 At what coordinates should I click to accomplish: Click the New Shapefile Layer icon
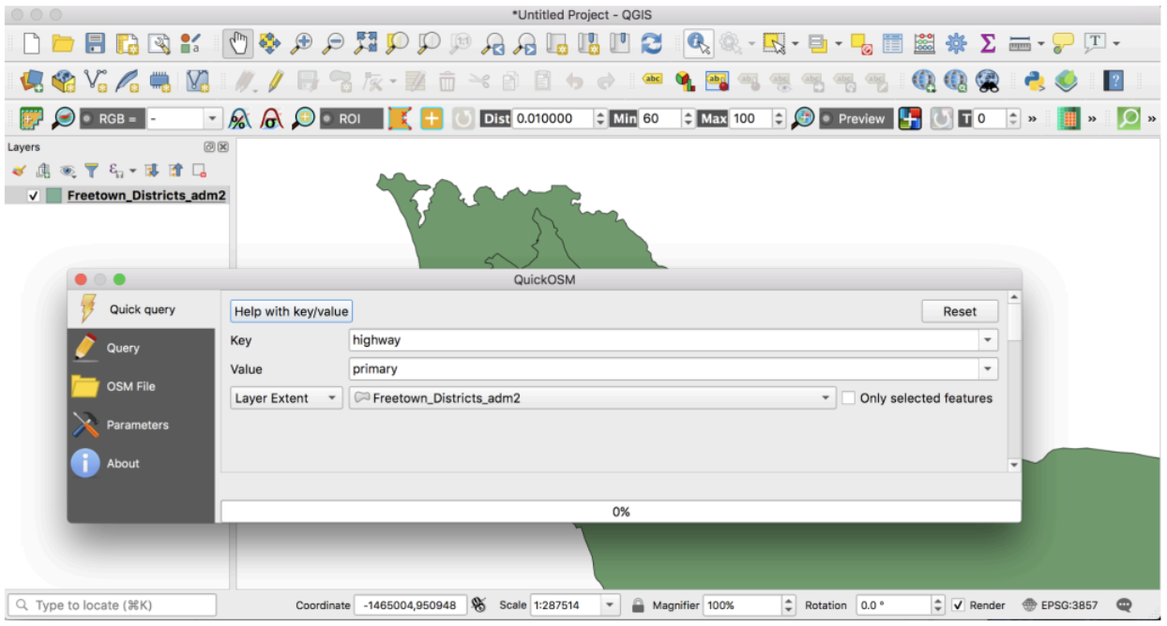tap(95, 82)
